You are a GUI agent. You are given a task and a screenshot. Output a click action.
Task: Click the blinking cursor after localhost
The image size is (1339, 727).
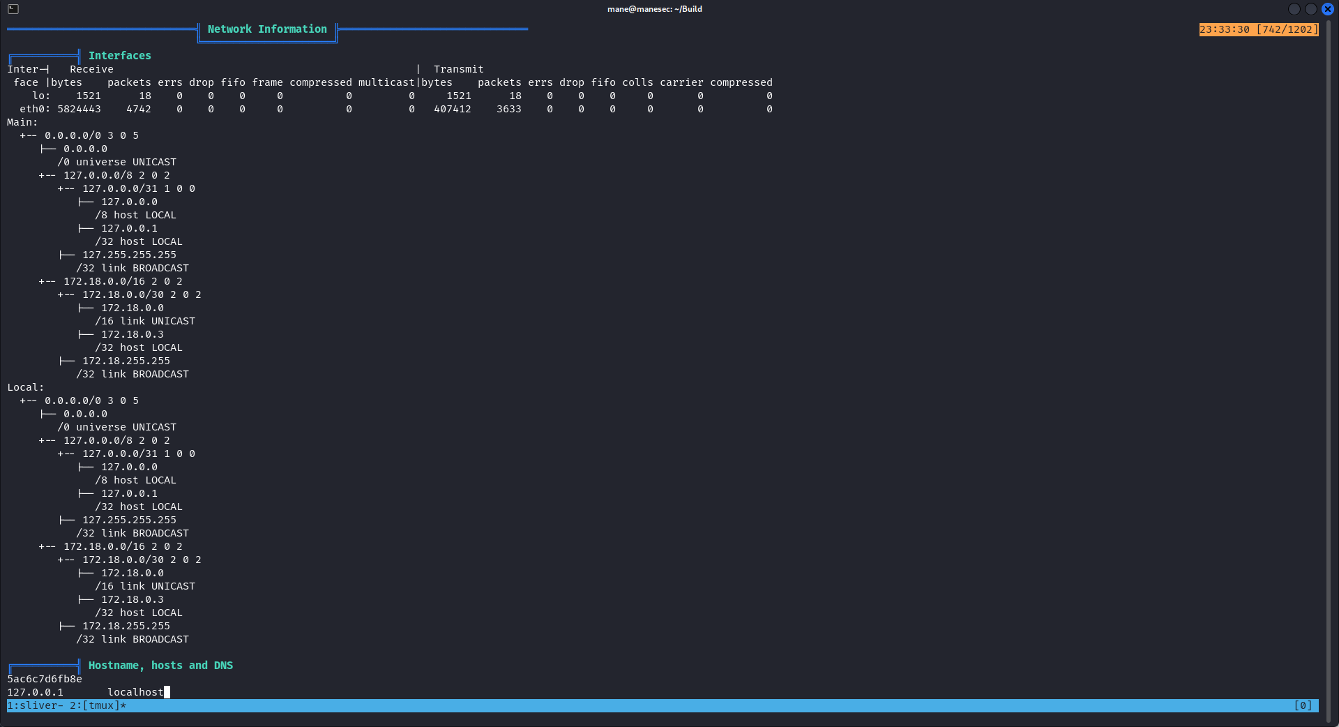pos(166,692)
